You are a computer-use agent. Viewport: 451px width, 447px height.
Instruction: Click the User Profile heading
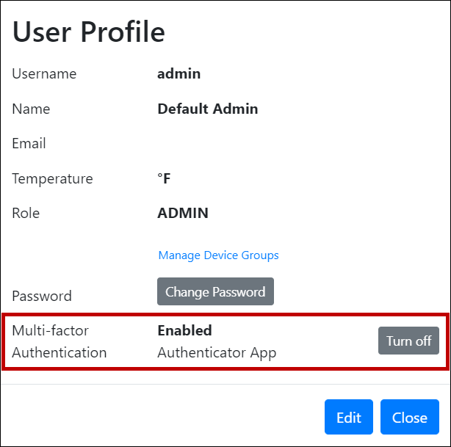point(89,32)
